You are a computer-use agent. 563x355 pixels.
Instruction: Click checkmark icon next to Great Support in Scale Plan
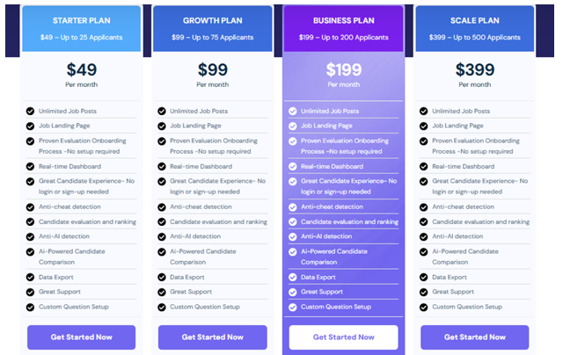click(424, 293)
